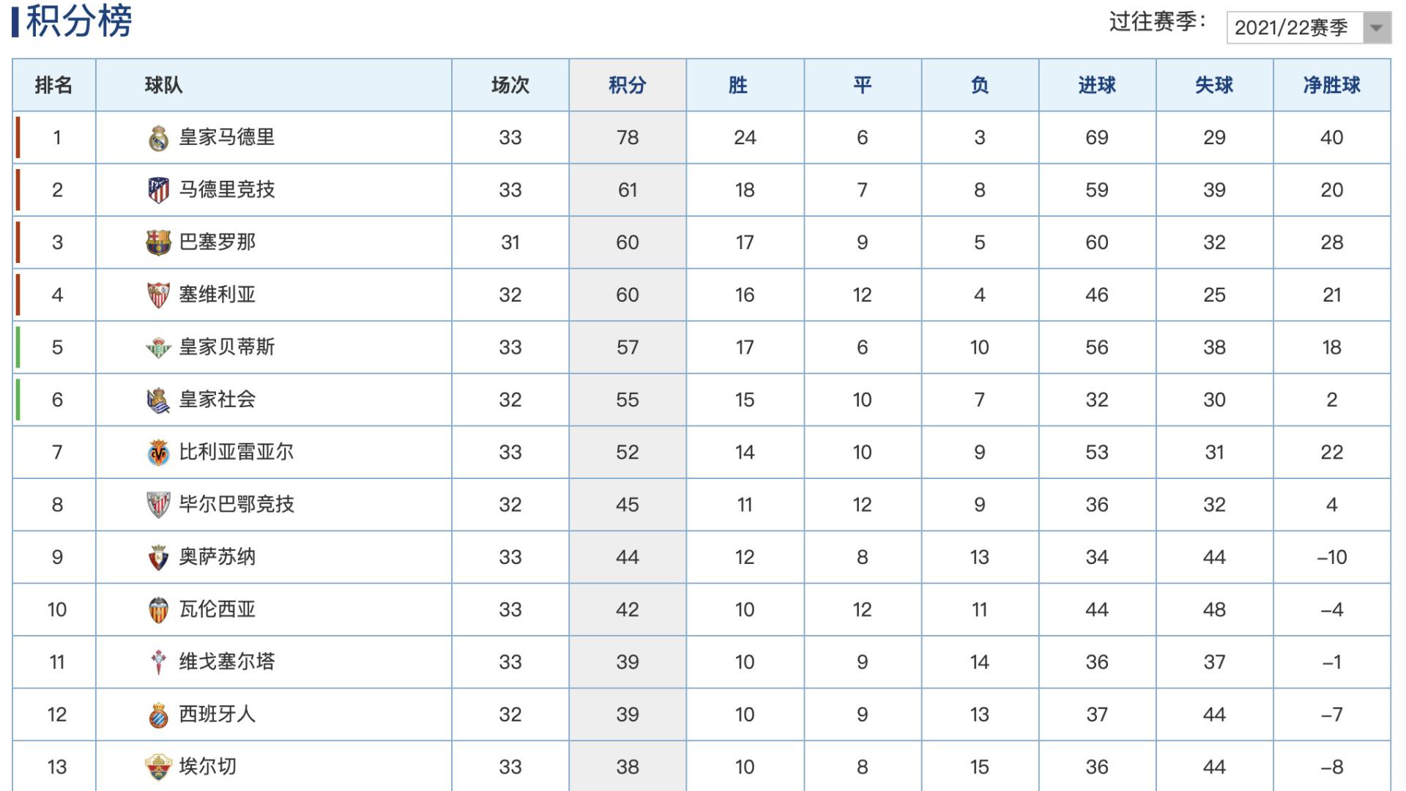Click the Valencia bat crest icon
The width and height of the screenshot is (1406, 791).
coord(158,610)
